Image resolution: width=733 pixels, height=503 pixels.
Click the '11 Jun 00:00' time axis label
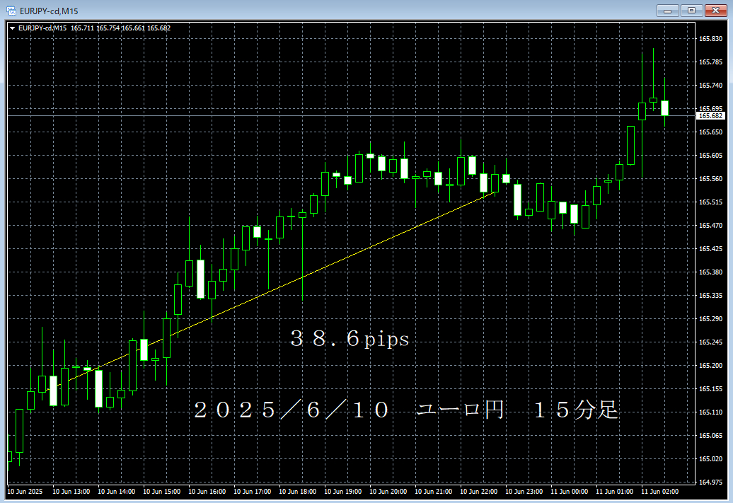(x=570, y=491)
